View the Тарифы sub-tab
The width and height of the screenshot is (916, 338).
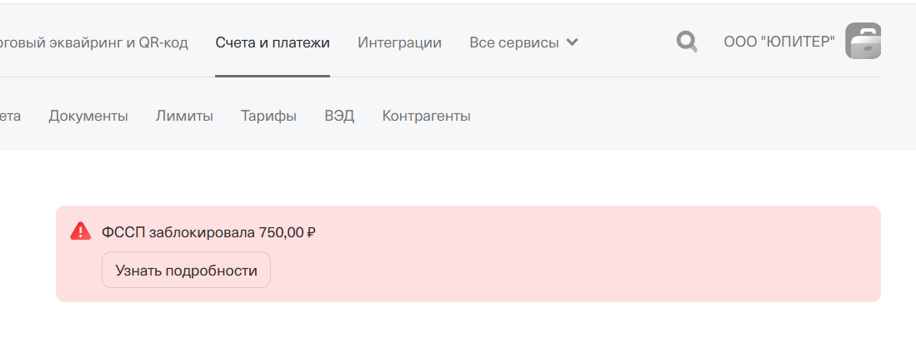point(268,116)
